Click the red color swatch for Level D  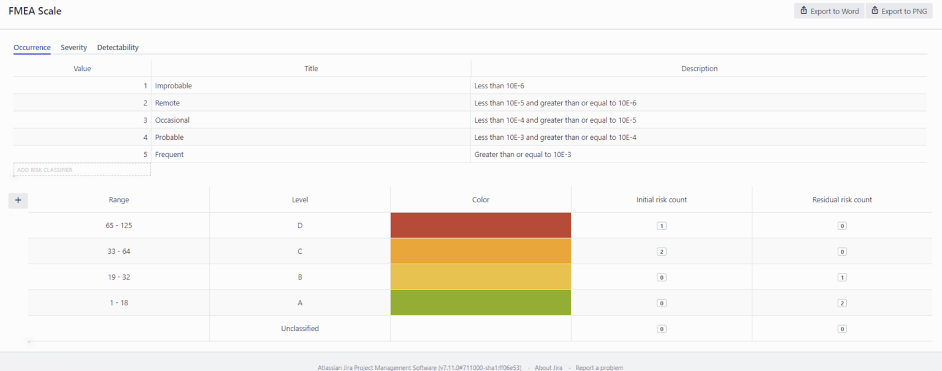pos(480,225)
